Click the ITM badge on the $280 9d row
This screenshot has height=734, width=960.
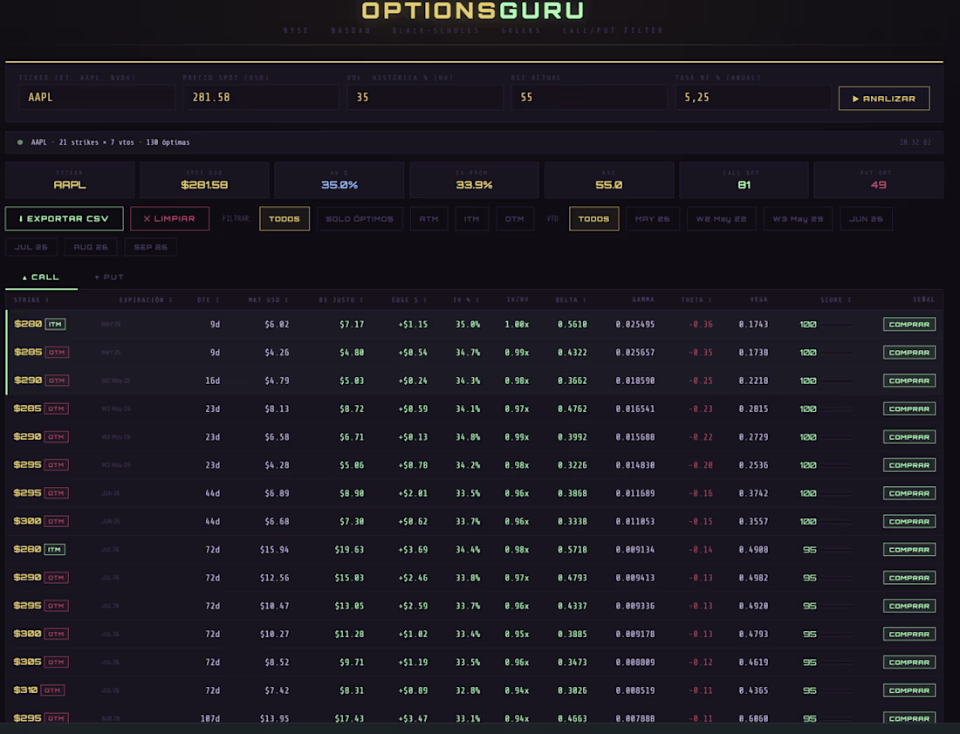click(55, 324)
